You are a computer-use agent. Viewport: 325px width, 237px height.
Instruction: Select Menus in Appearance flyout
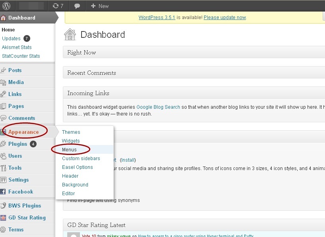(x=69, y=150)
